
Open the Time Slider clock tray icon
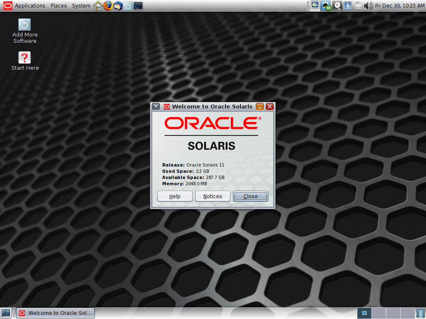(337, 6)
